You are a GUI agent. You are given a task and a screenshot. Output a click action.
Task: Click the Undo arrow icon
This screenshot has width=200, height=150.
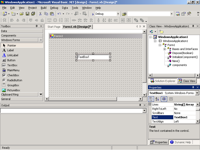click(59, 14)
